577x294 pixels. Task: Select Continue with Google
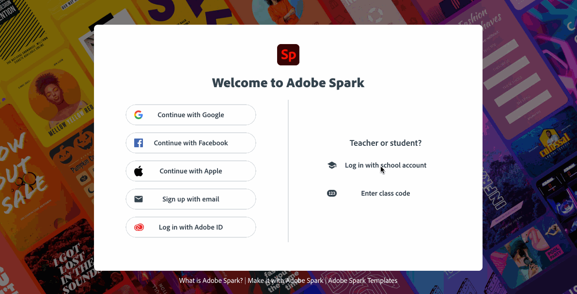190,115
